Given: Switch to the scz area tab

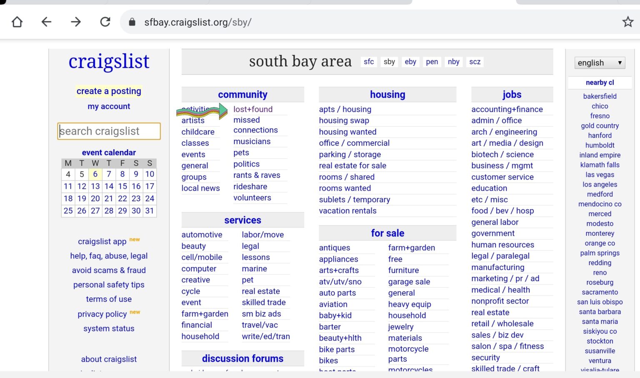Looking at the screenshot, I should (x=475, y=62).
